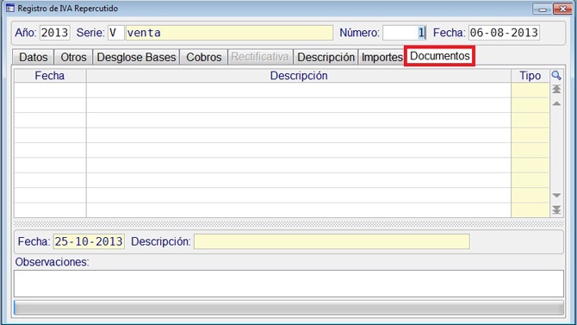Click the window icon in title bar

click(x=10, y=8)
